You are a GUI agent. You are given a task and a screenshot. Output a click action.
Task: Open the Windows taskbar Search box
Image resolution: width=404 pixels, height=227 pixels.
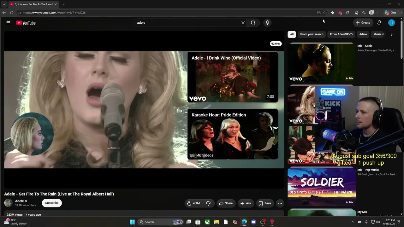coord(161,222)
